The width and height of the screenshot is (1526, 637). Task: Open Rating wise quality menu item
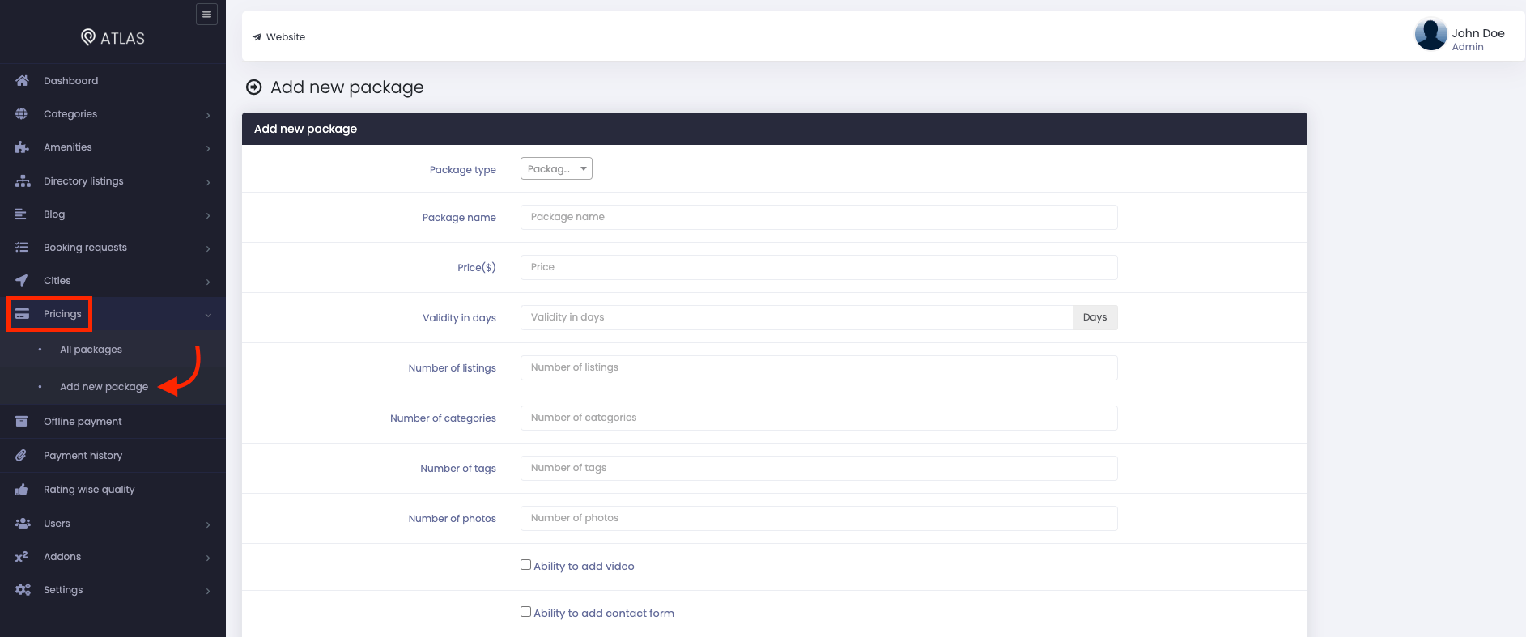[x=113, y=490]
